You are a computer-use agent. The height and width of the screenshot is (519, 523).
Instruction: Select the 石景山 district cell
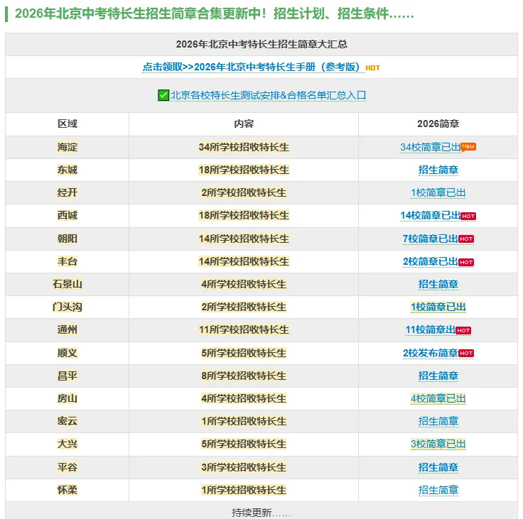click(67, 284)
